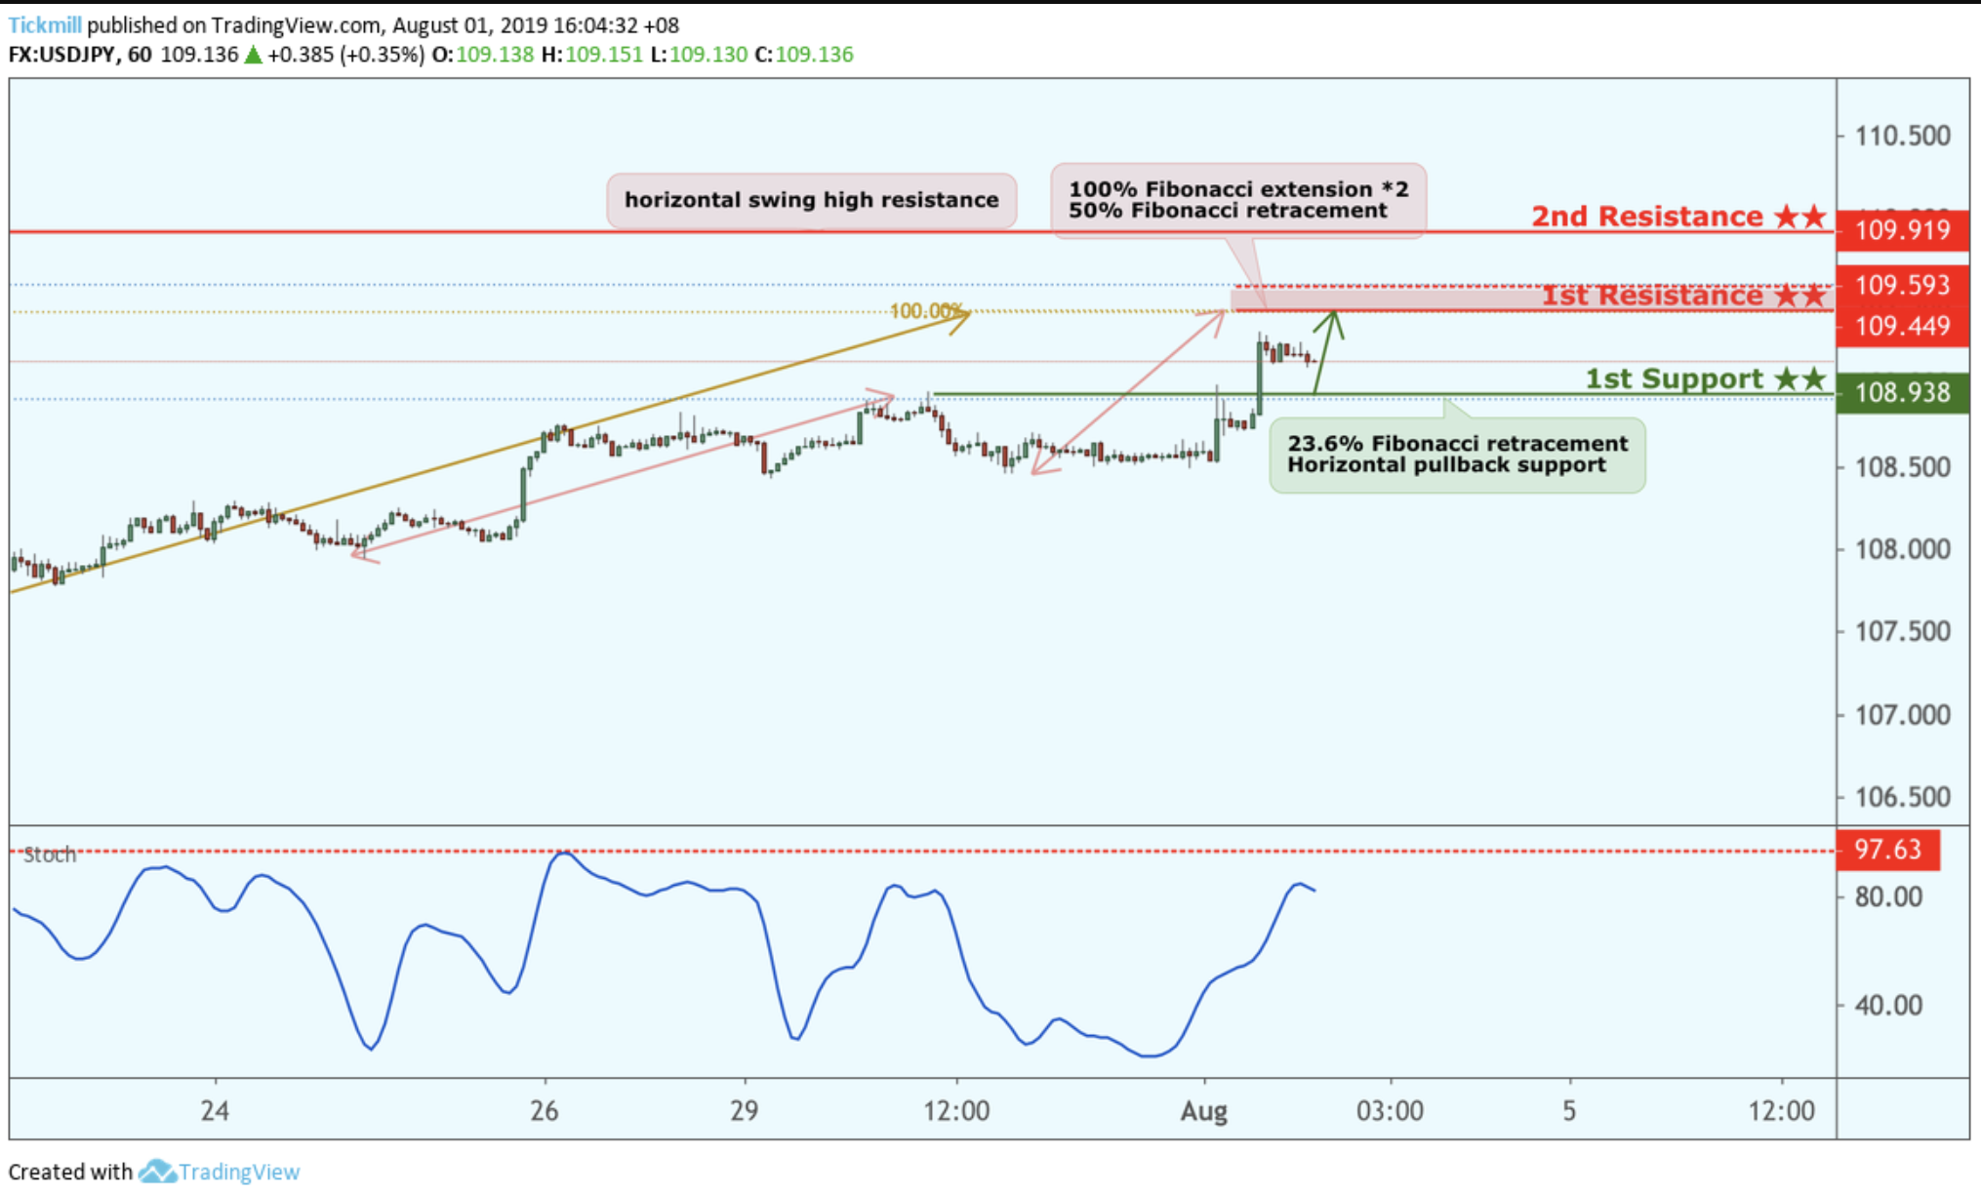Click the TradingView link in footer

tap(239, 1172)
